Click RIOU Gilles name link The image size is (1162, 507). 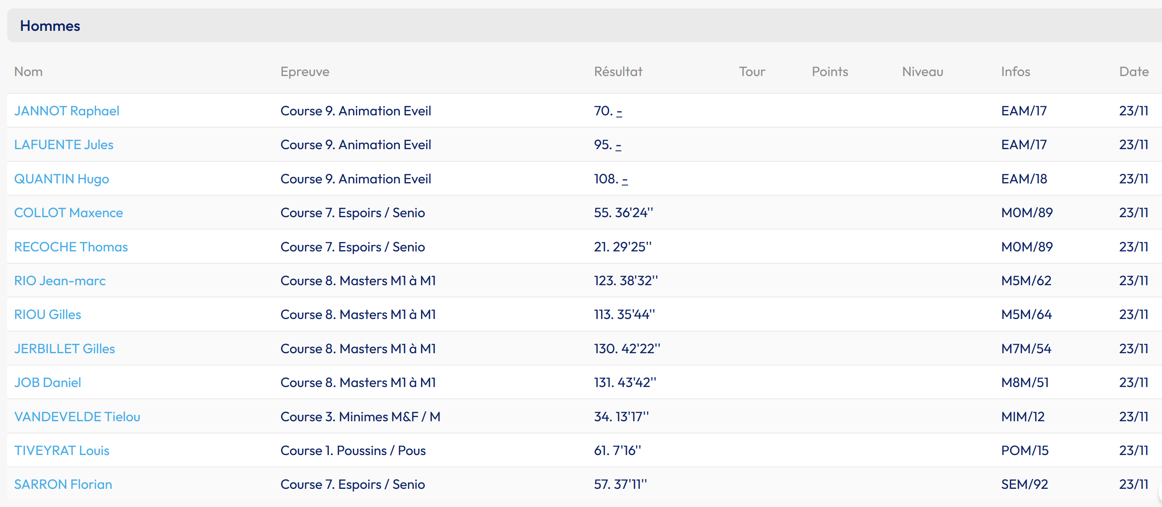47,315
